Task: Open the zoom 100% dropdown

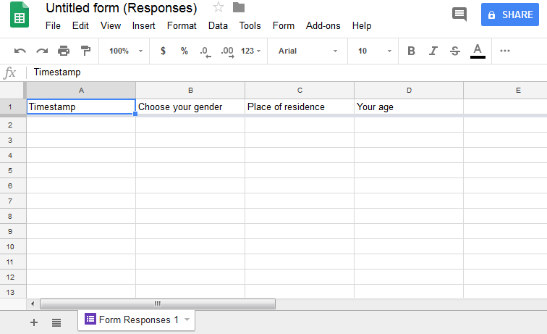Action: pos(125,51)
